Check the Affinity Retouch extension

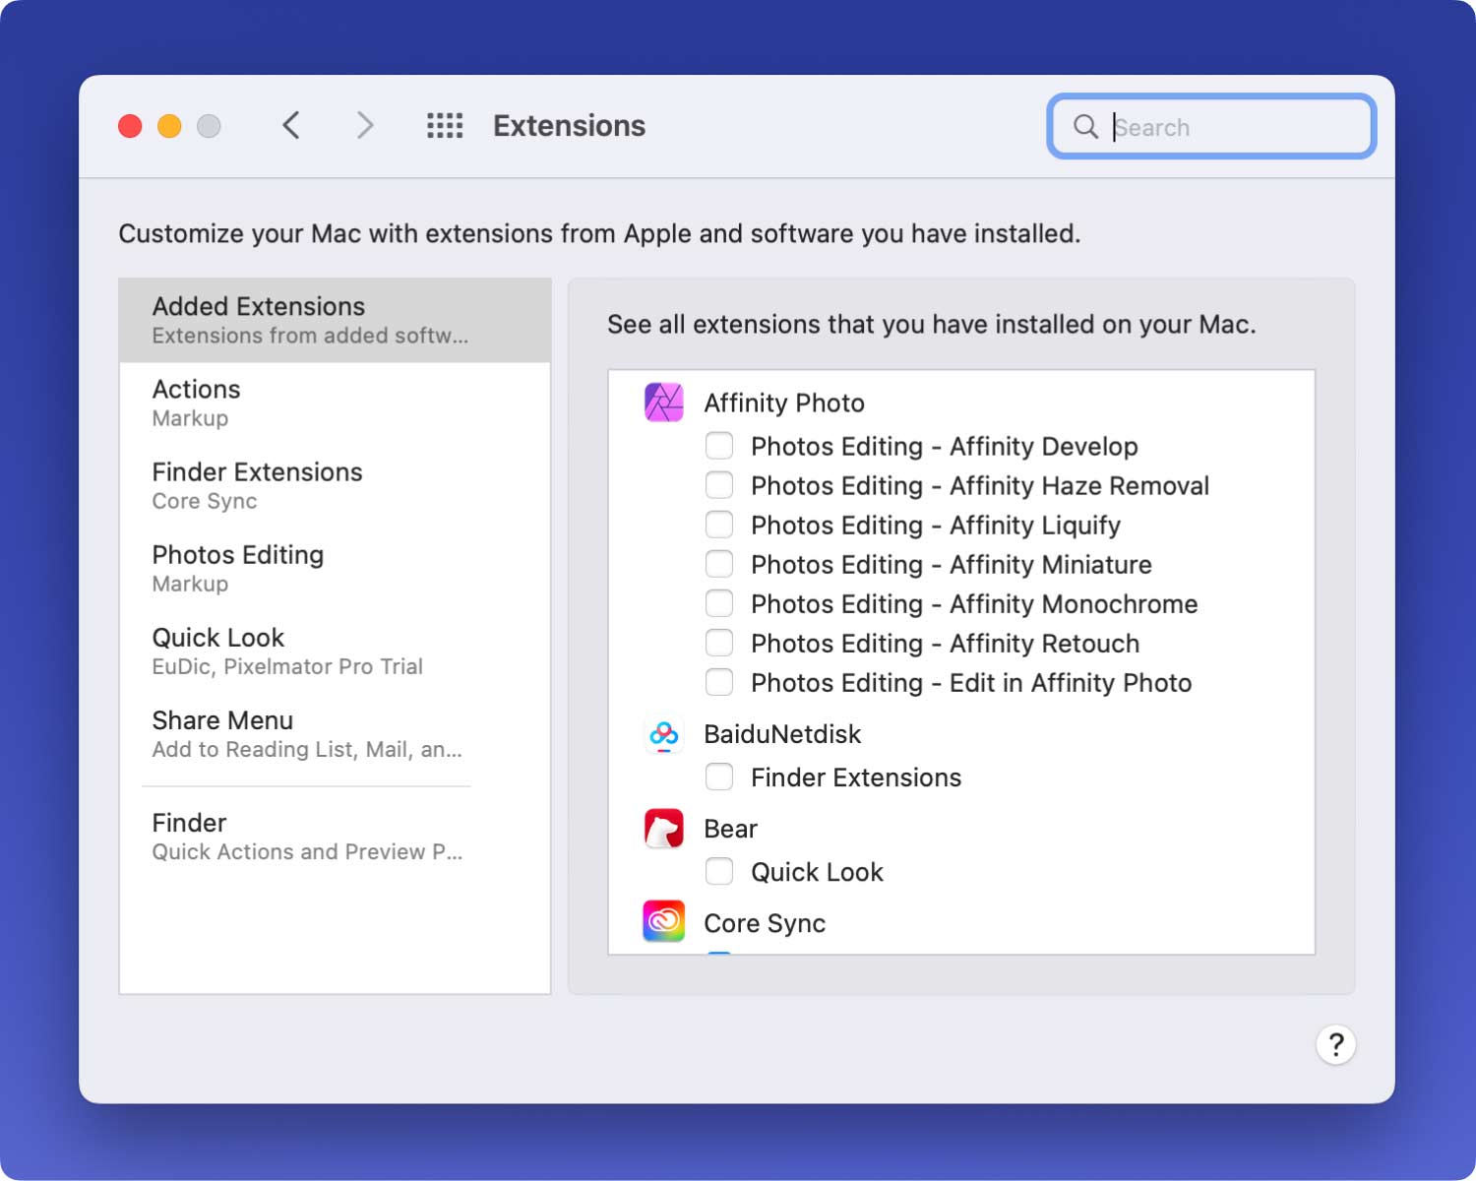[x=719, y=643]
